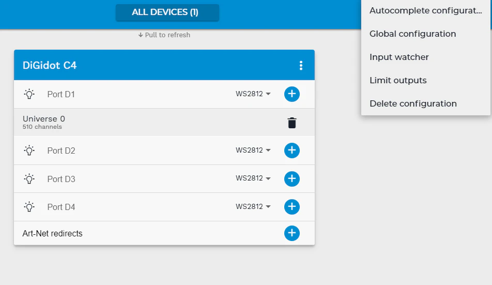Click the ALL DEVICES (1) button
Viewport: 492px width, 285px height.
click(167, 12)
